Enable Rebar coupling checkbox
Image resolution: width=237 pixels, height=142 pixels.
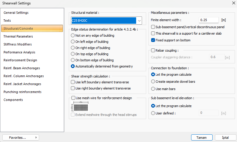click(153, 50)
